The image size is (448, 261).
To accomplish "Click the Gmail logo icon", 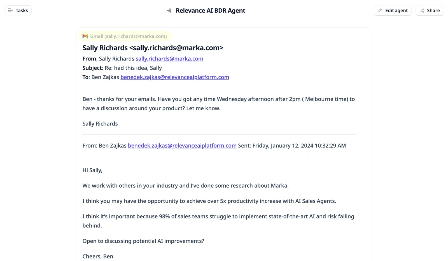I will click(x=85, y=36).
